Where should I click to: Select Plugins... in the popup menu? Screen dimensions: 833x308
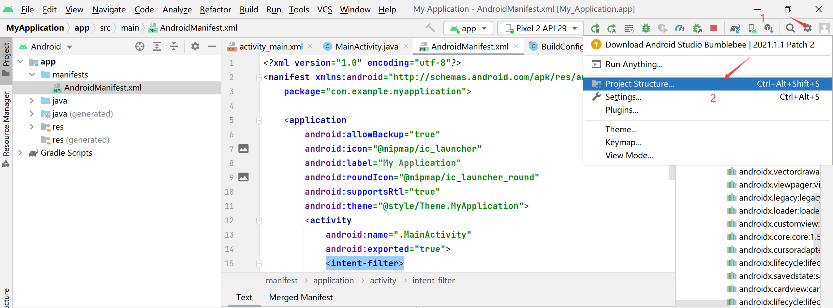pos(707,110)
